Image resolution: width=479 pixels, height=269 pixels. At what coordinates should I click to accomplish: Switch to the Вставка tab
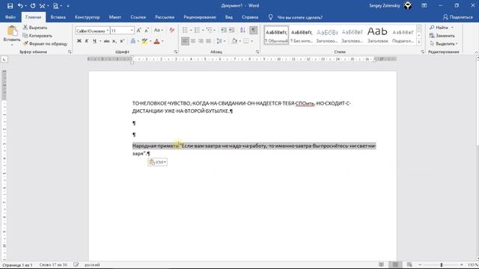coord(58,17)
